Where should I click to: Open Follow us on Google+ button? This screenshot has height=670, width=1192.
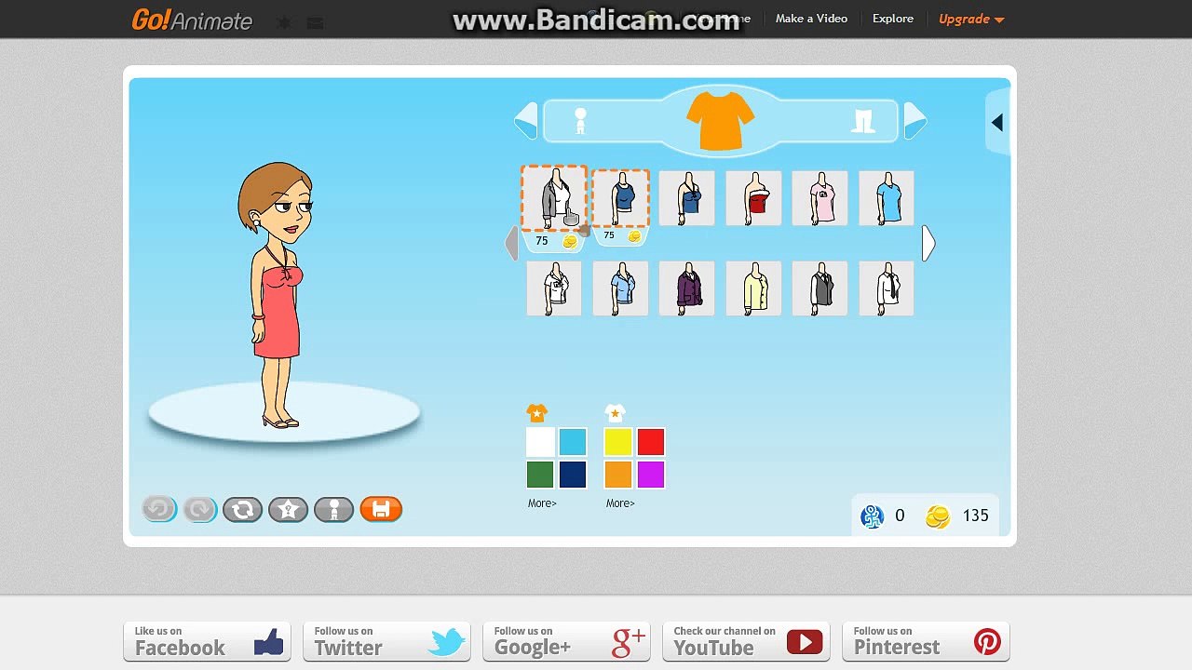(x=566, y=641)
